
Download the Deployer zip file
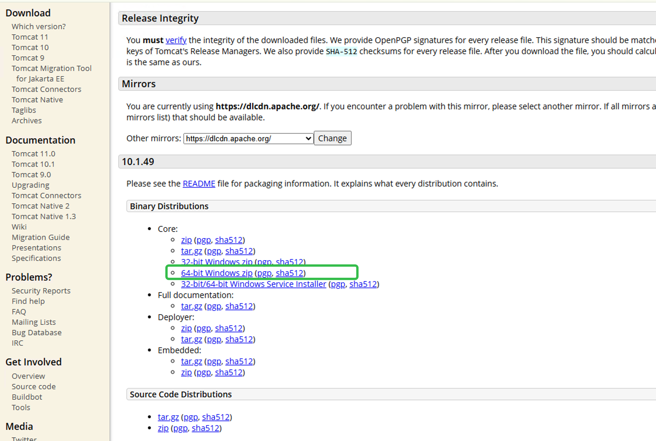pyautogui.click(x=186, y=328)
